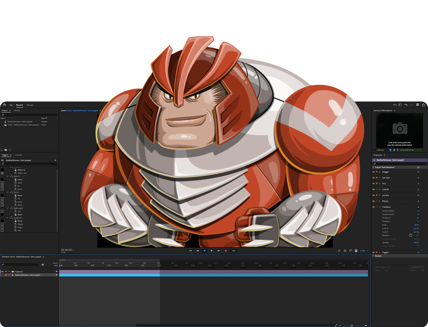
Task: Open the Controls panel tab
Action: pos(18,155)
